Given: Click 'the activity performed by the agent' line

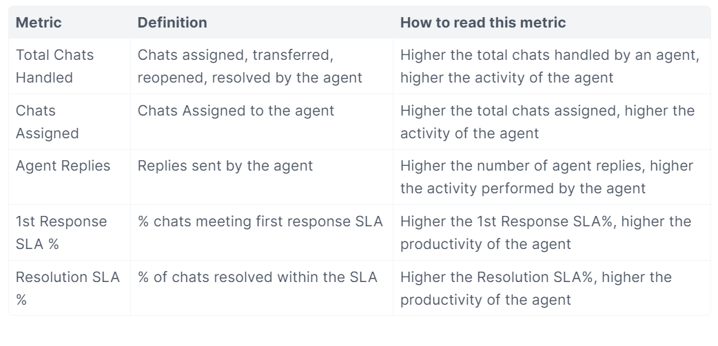Looking at the screenshot, I should [523, 188].
